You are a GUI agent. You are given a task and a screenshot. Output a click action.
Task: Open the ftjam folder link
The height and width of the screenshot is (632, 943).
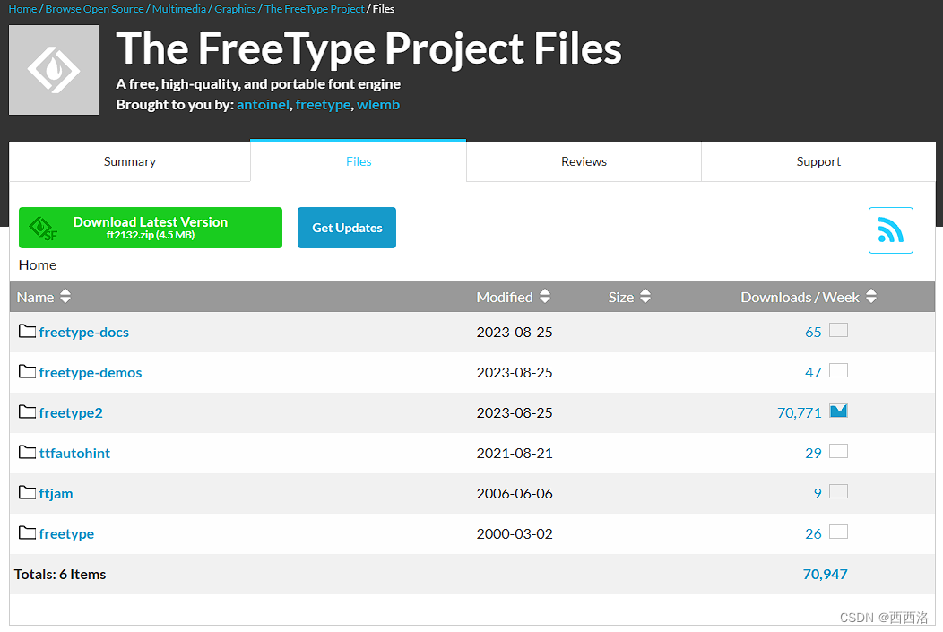click(56, 493)
